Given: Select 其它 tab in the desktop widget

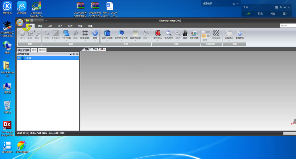Looking at the screenshot, I should 273,14.
